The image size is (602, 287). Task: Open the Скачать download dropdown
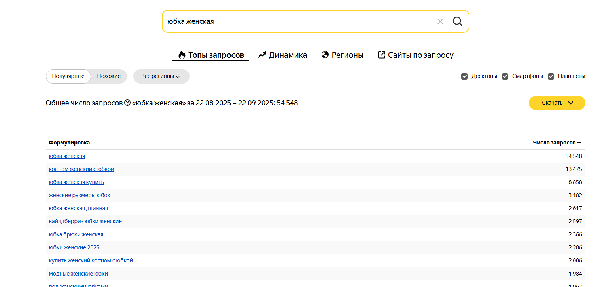click(557, 103)
